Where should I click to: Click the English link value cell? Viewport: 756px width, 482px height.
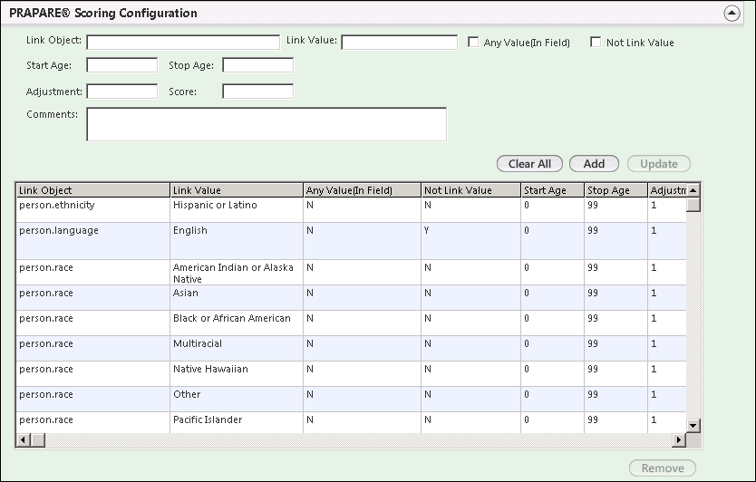point(237,241)
